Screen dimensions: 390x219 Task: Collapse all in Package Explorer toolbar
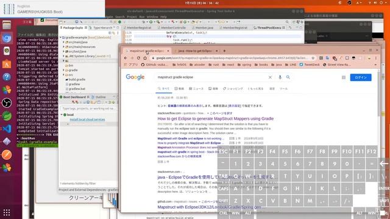tap(110, 33)
